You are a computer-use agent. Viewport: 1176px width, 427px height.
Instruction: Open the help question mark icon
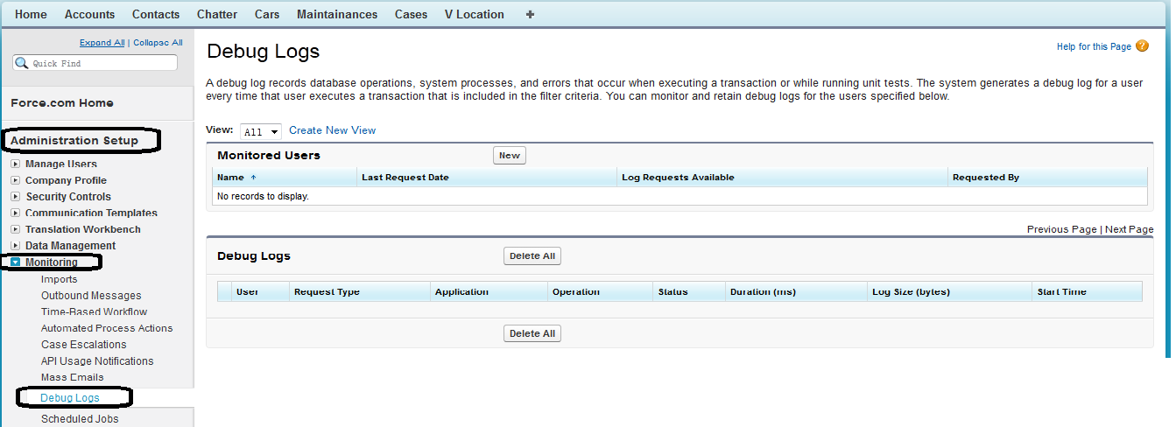[1142, 46]
